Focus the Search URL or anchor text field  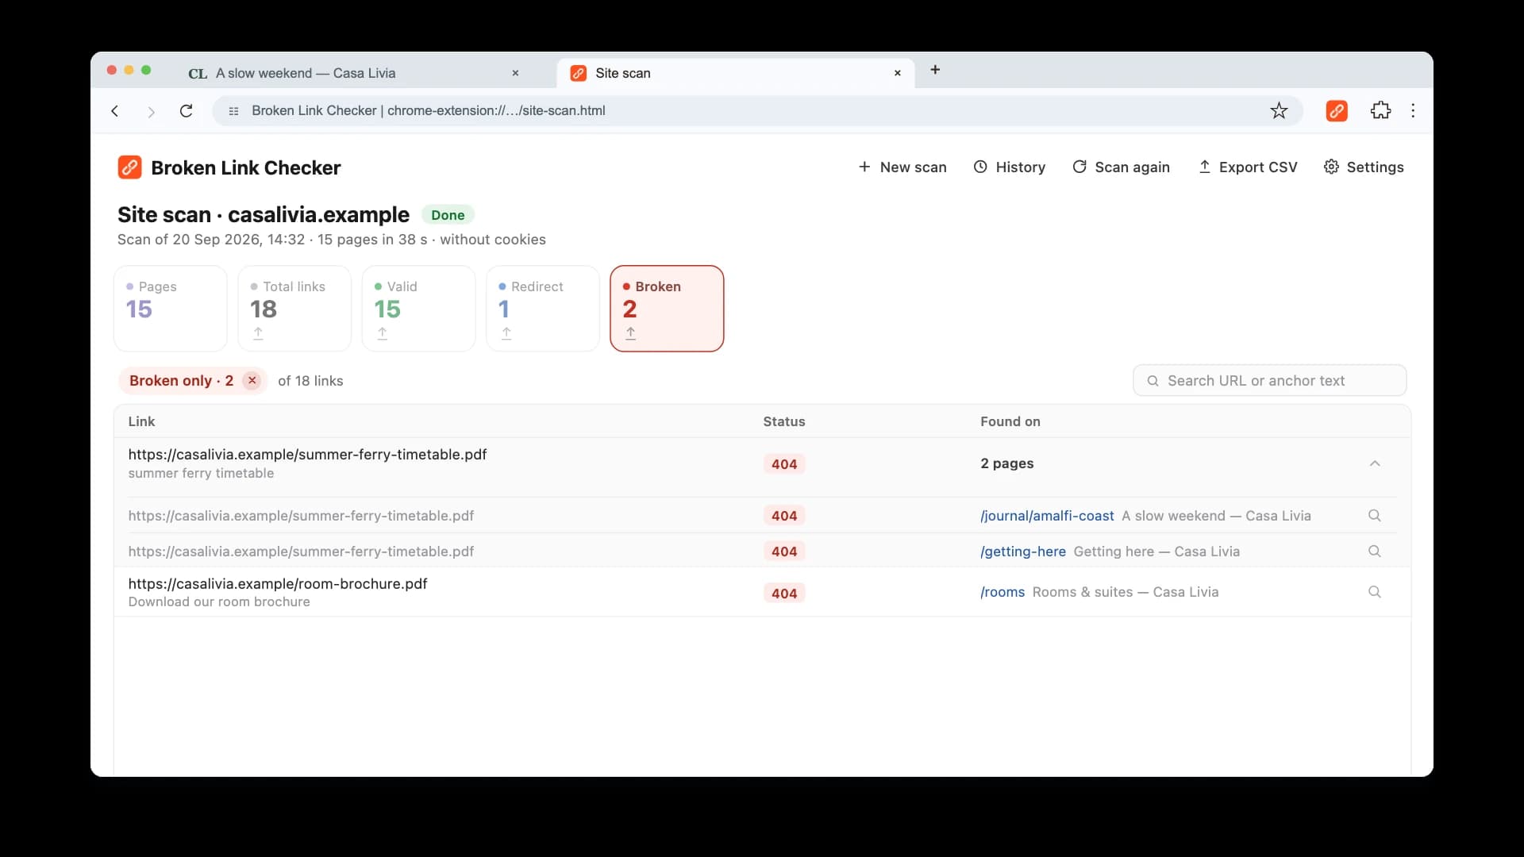click(1269, 381)
